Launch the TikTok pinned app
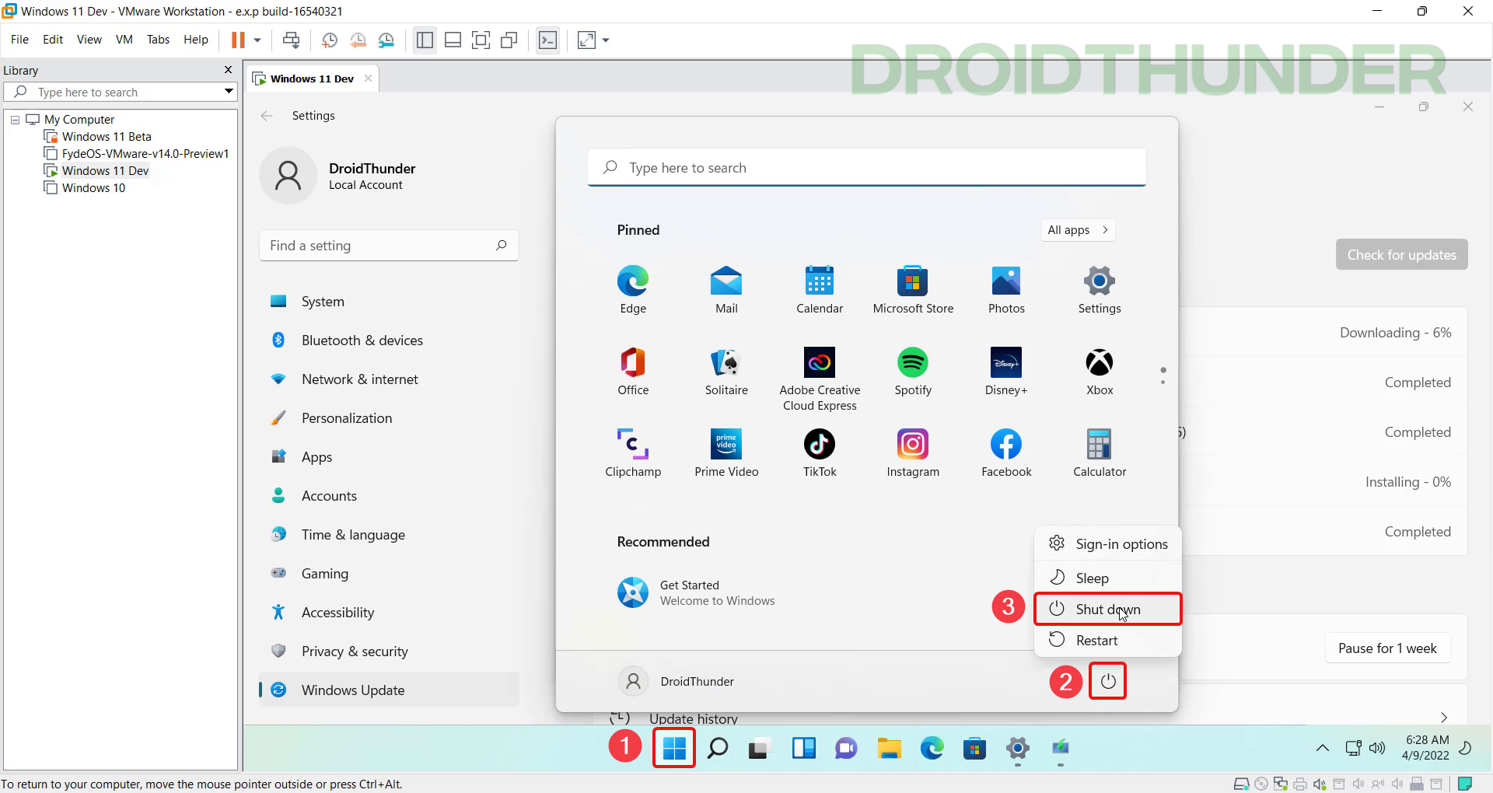The image size is (1493, 793). pos(820,452)
